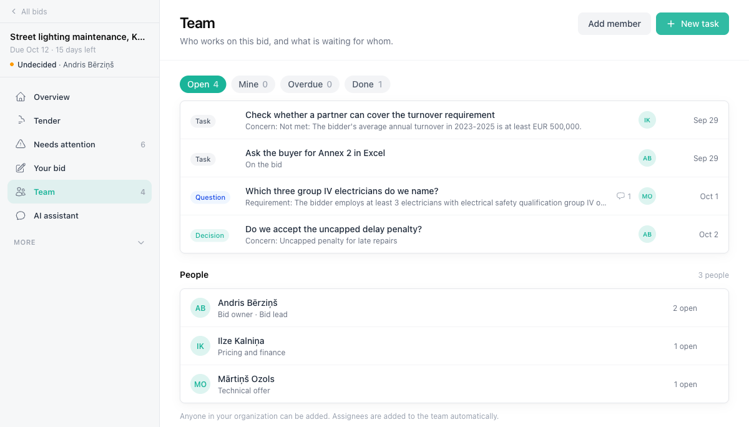Click the Add member button
Image resolution: width=749 pixels, height=427 pixels.
click(614, 24)
